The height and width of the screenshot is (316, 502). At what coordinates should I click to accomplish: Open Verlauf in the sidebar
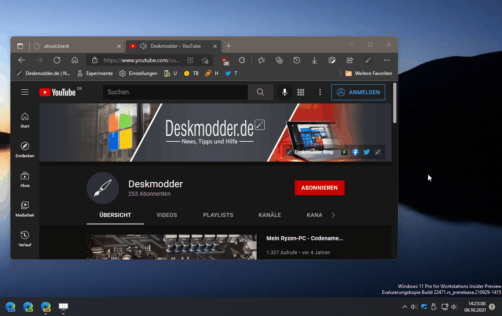[25, 239]
